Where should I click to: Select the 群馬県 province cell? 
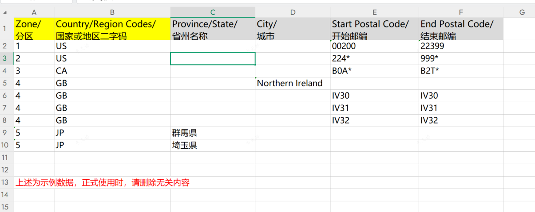pos(213,133)
